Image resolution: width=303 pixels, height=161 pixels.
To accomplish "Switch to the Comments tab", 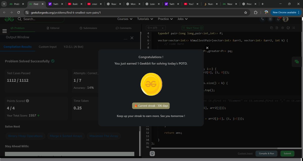I will coord(123,28).
